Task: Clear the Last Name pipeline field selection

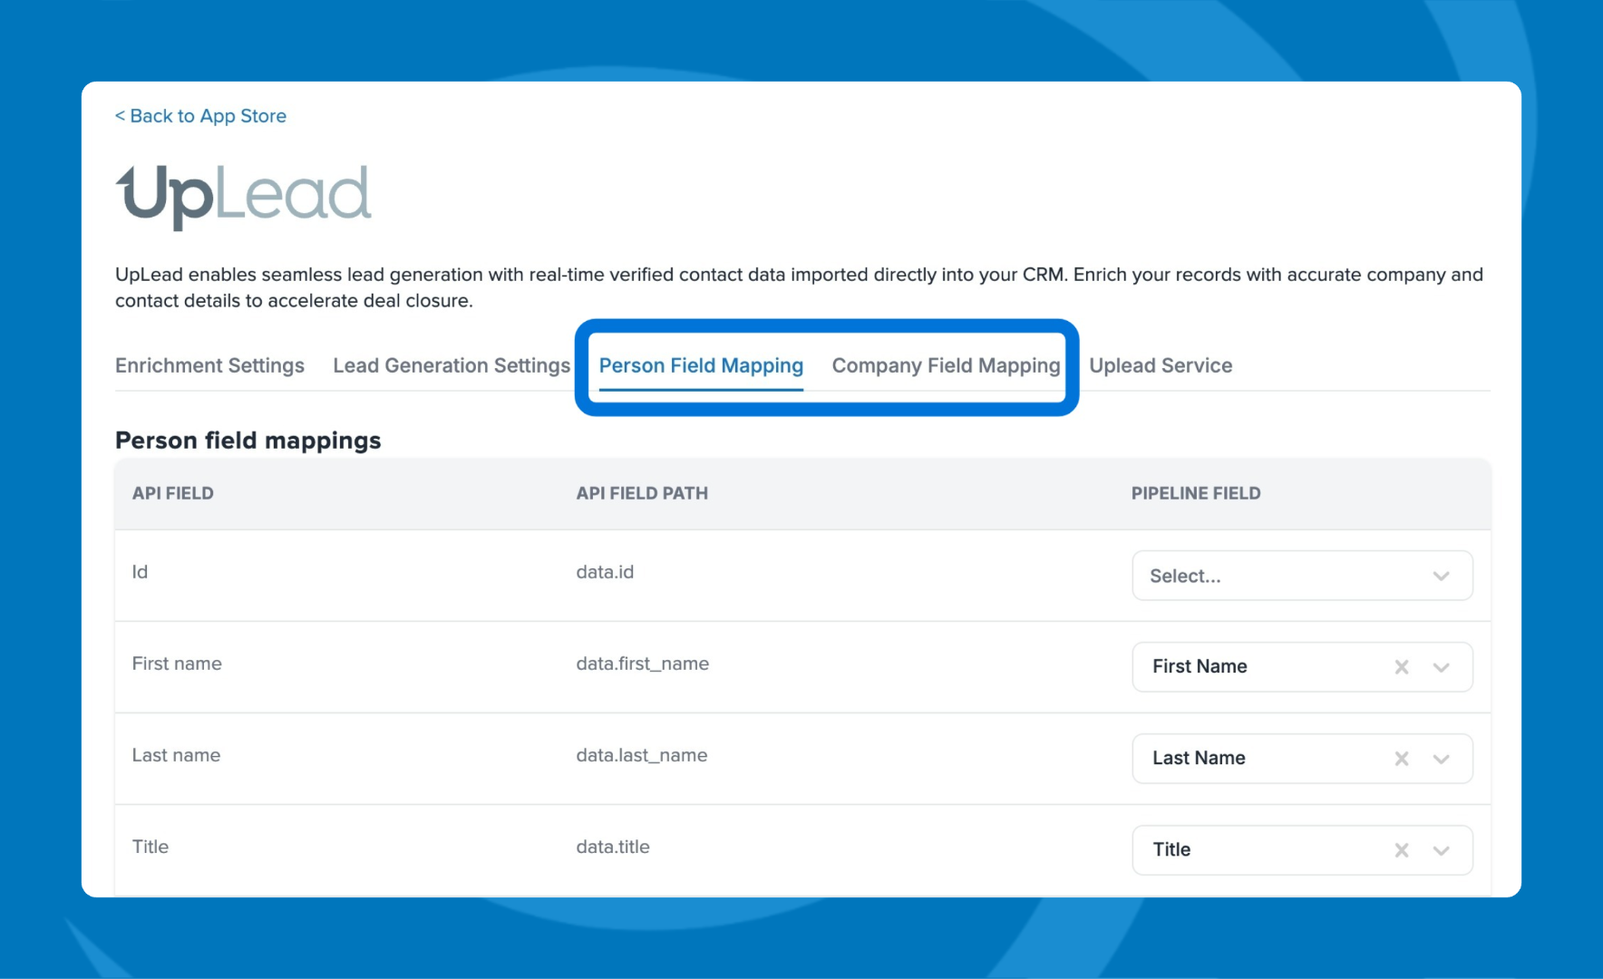Action: (x=1401, y=759)
